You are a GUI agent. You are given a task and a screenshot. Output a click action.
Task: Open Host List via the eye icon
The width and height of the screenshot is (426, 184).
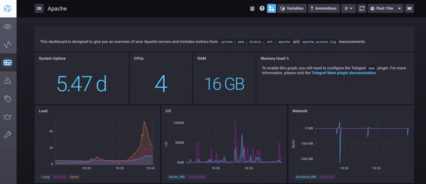[x=8, y=27]
